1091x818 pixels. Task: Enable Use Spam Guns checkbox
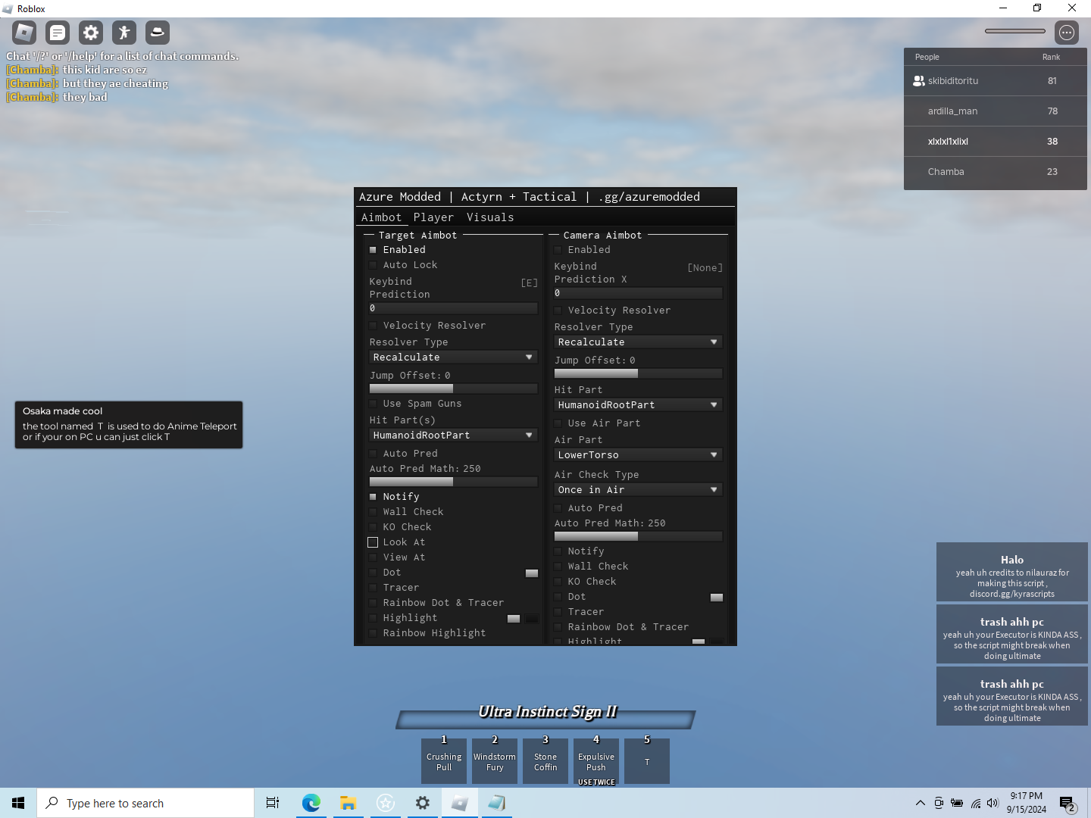[x=373, y=404]
